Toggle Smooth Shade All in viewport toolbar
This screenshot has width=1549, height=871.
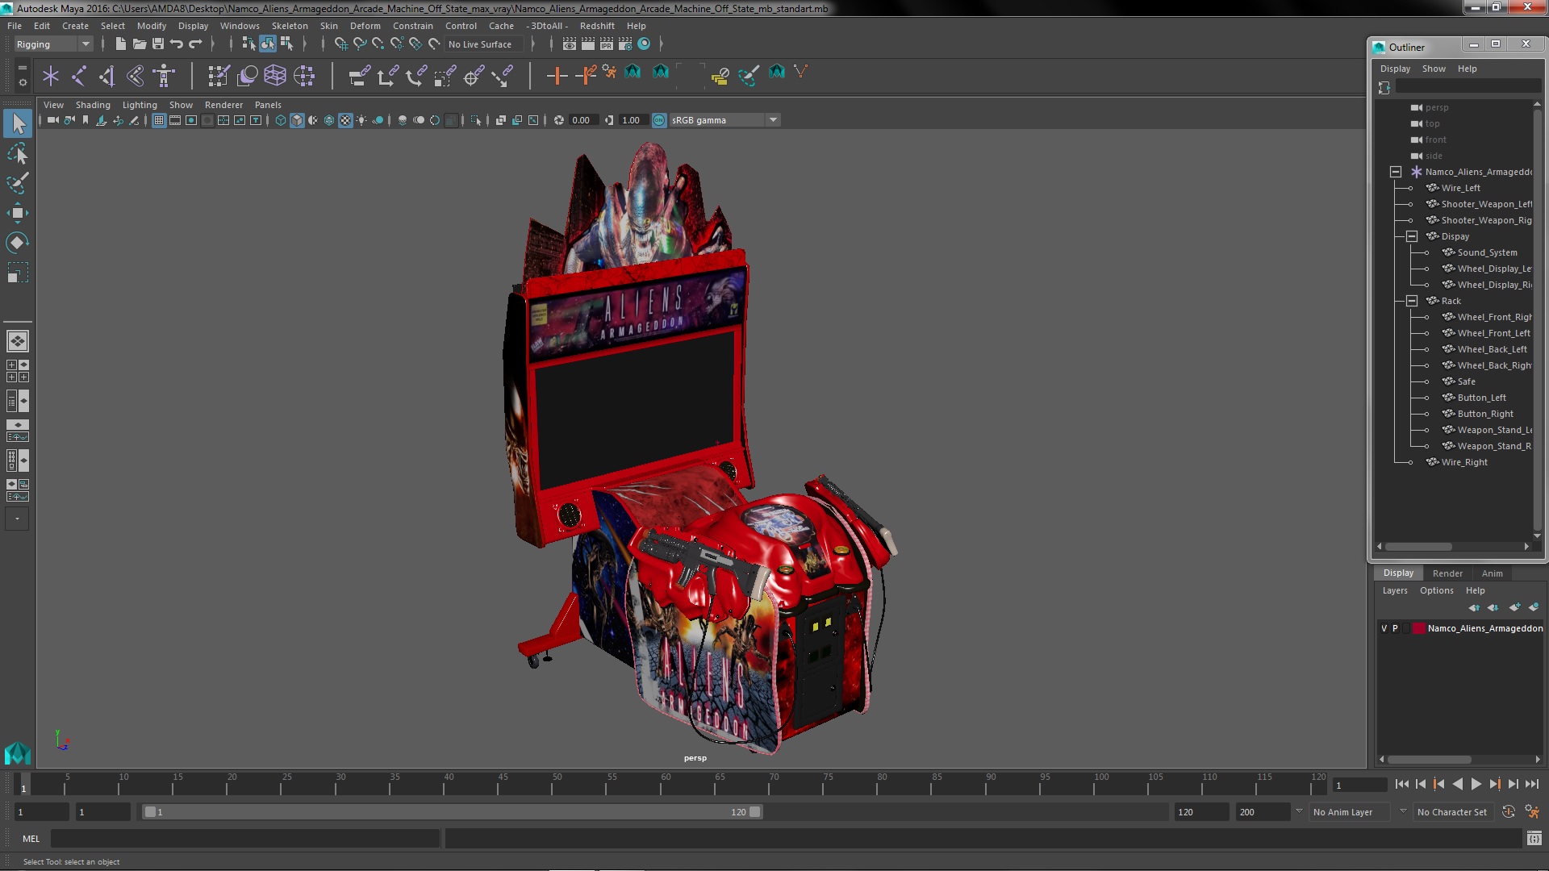297,120
